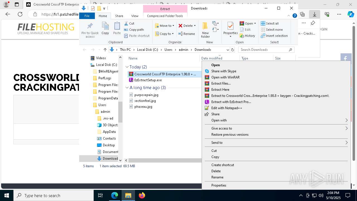
Task: Click the Rename ribbon button
Action: pos(187,34)
